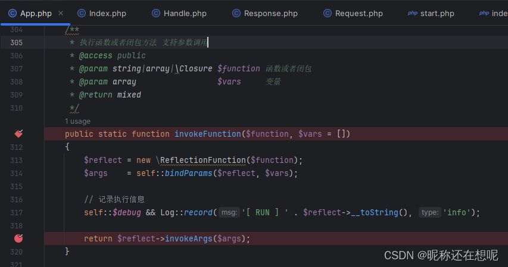Select the App.php tab
The width and height of the screenshot is (508, 267).
(x=36, y=13)
